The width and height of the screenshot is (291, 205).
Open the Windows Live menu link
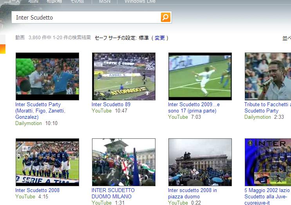140,2
